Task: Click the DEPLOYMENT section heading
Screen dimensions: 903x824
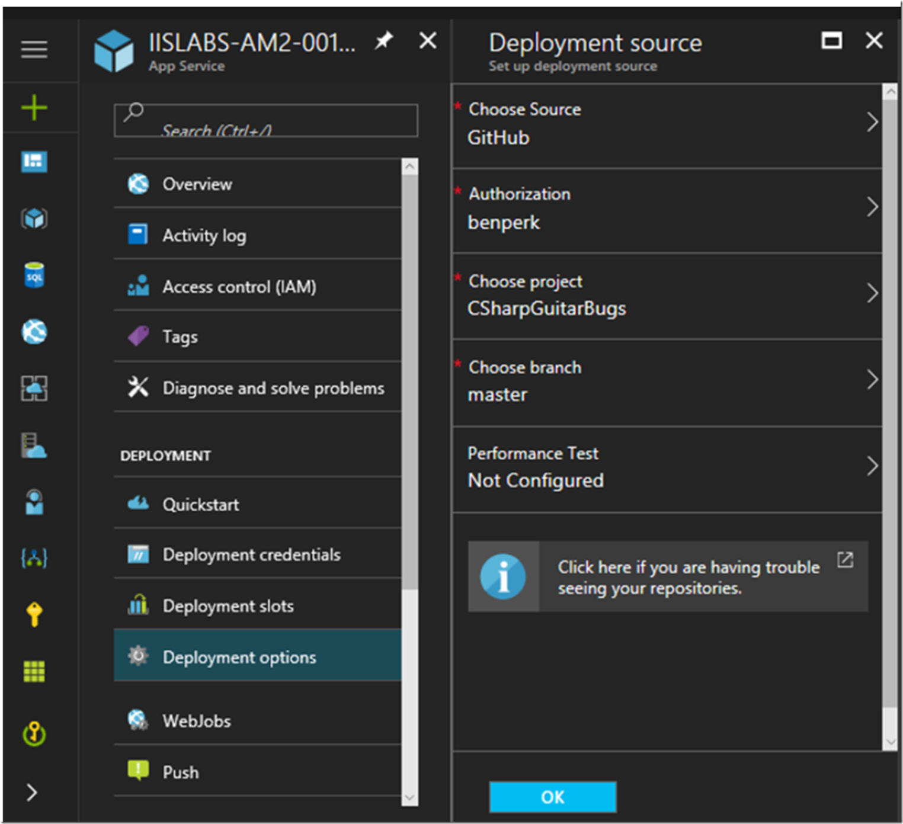Action: 165,456
